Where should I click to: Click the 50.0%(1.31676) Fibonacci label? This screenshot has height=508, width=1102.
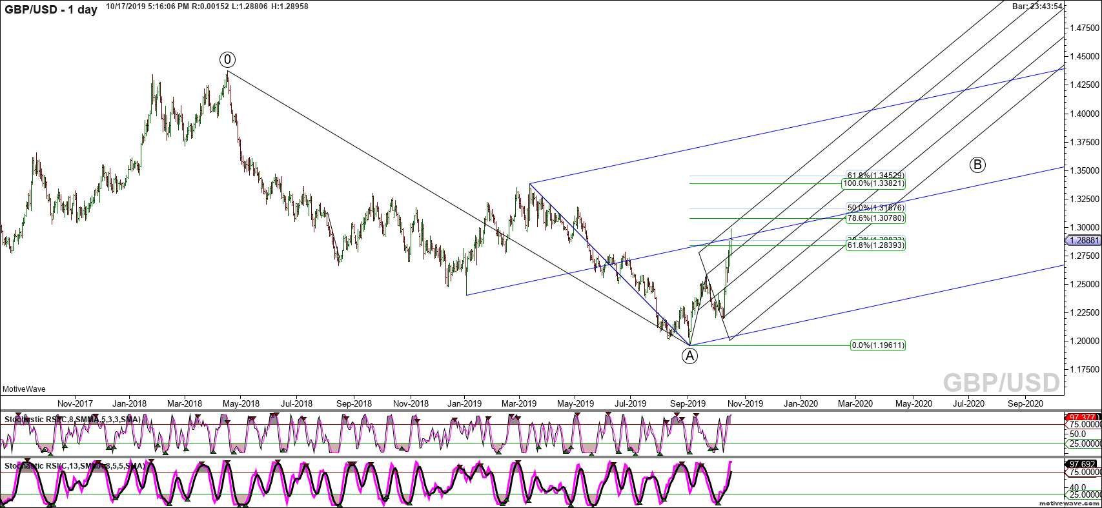(x=875, y=208)
